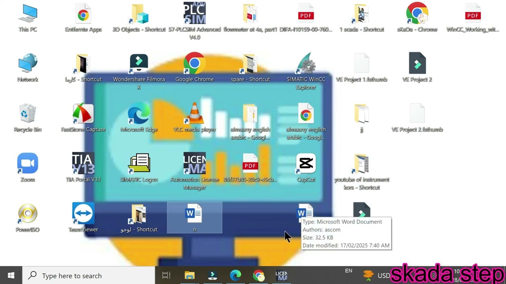506x284 pixels.
Task: Open the Recycle Bin
Action: coord(28,118)
